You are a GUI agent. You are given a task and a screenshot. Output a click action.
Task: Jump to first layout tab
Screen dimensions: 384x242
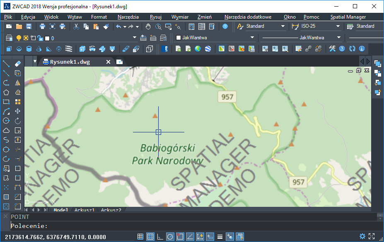26,210
